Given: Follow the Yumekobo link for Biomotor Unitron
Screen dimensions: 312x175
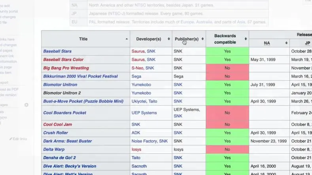Looking at the screenshot, I should 141,85.
